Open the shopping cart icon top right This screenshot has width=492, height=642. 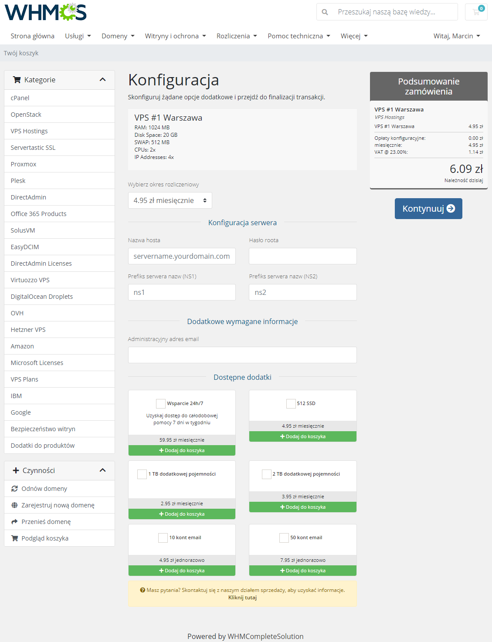[x=475, y=12]
